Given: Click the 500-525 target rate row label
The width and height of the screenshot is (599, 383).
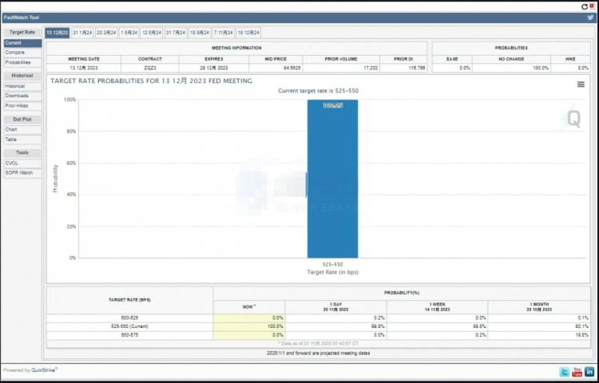Looking at the screenshot, I should coord(129,318).
